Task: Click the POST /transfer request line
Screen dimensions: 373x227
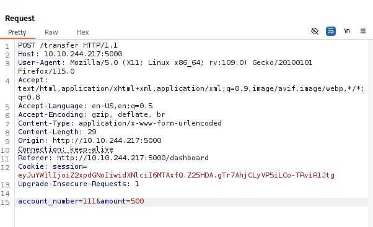Action: pos(68,45)
